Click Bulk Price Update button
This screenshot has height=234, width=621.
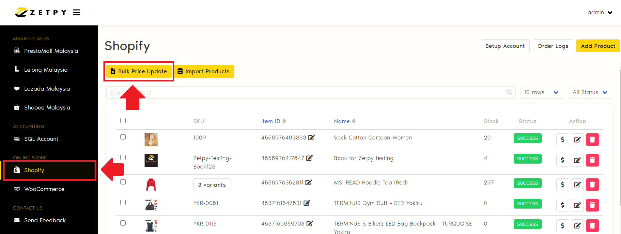tap(139, 71)
